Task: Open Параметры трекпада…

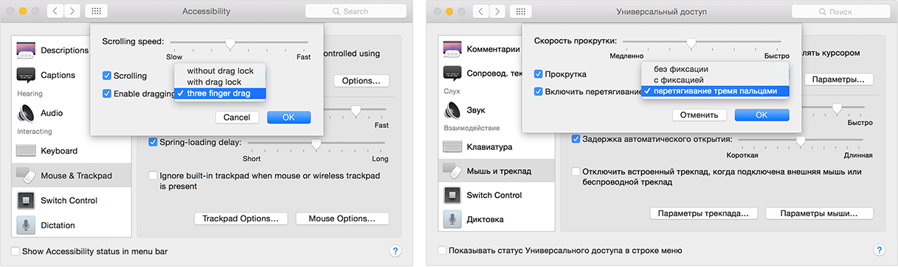Action: coord(704,213)
